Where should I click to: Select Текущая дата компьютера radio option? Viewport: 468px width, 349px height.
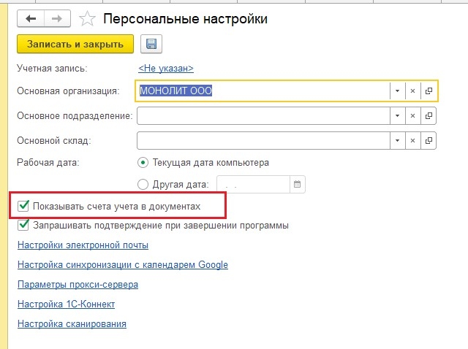click(x=142, y=162)
